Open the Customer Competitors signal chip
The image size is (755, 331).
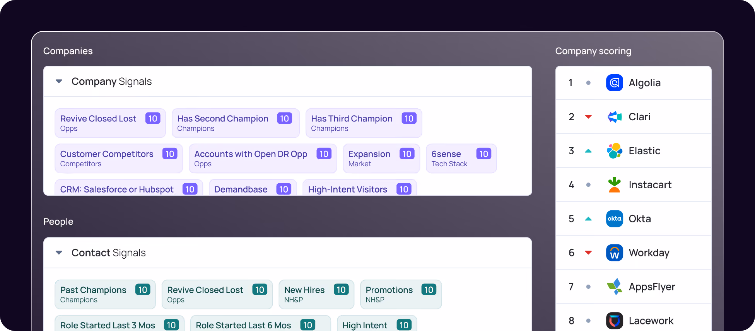pos(119,159)
